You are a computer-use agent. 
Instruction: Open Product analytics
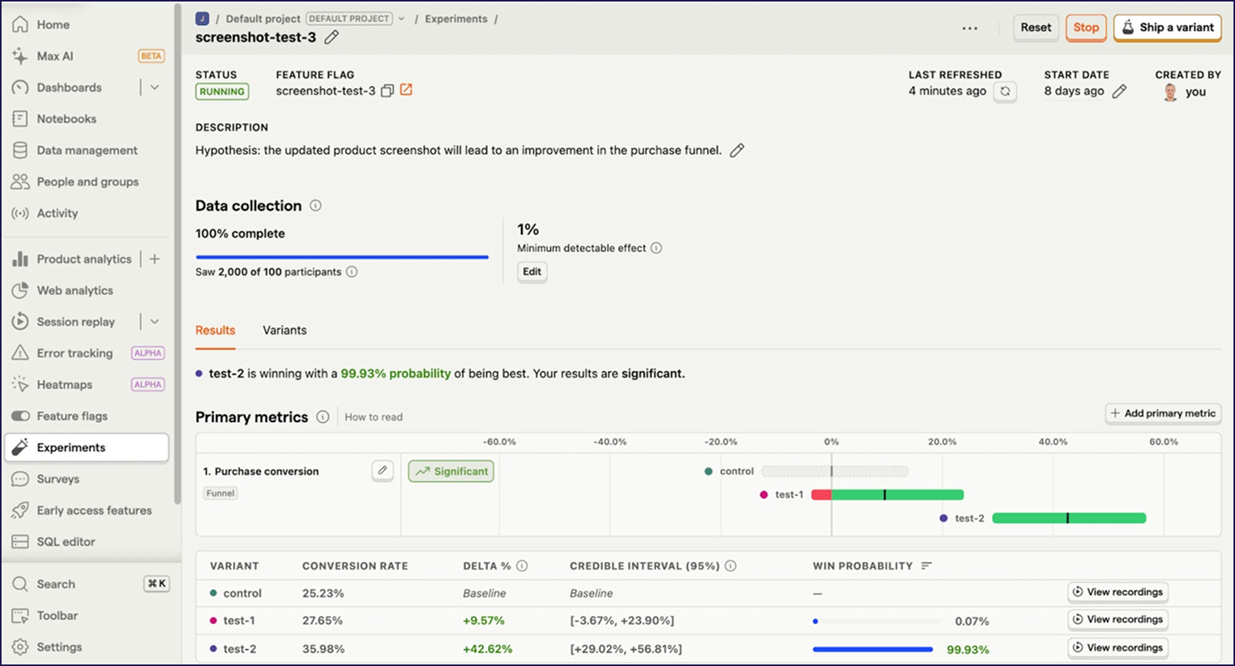83,259
